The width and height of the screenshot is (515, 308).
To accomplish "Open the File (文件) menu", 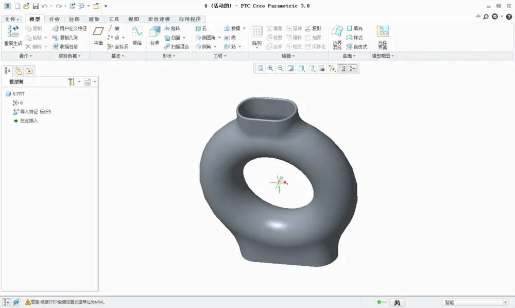I will (x=12, y=19).
